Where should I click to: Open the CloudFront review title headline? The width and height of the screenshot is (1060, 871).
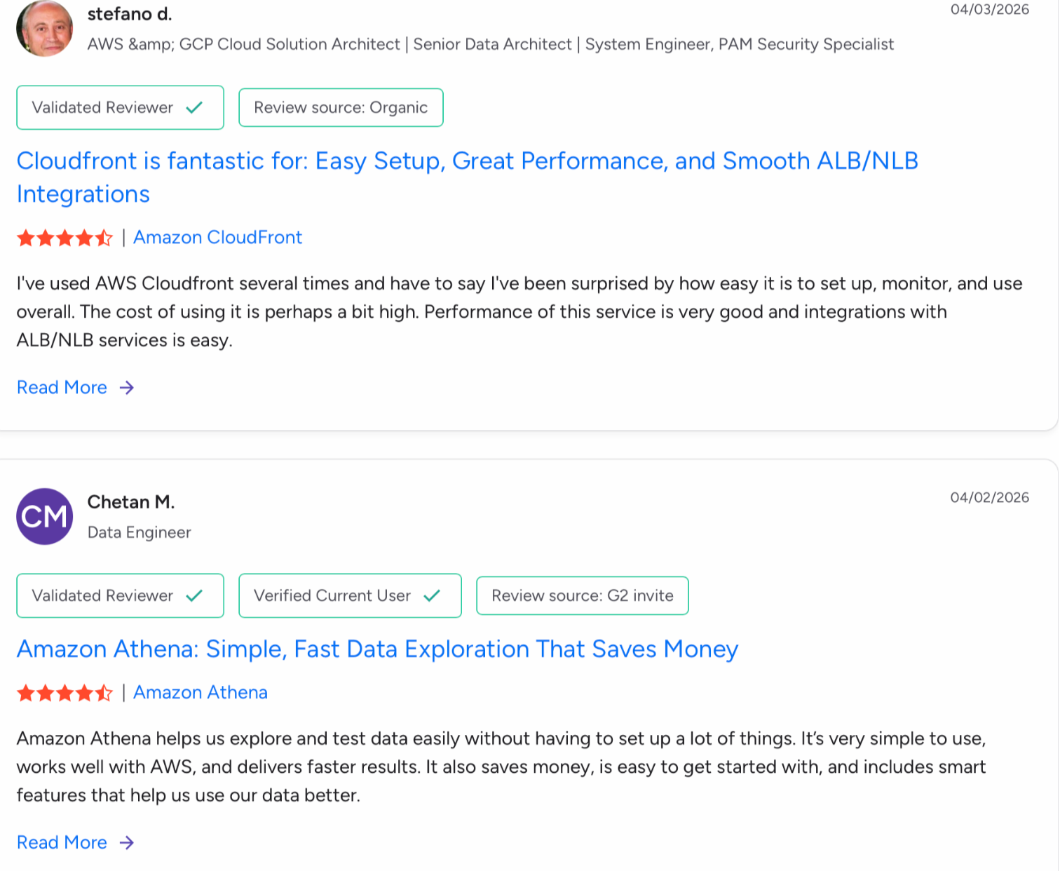468,177
